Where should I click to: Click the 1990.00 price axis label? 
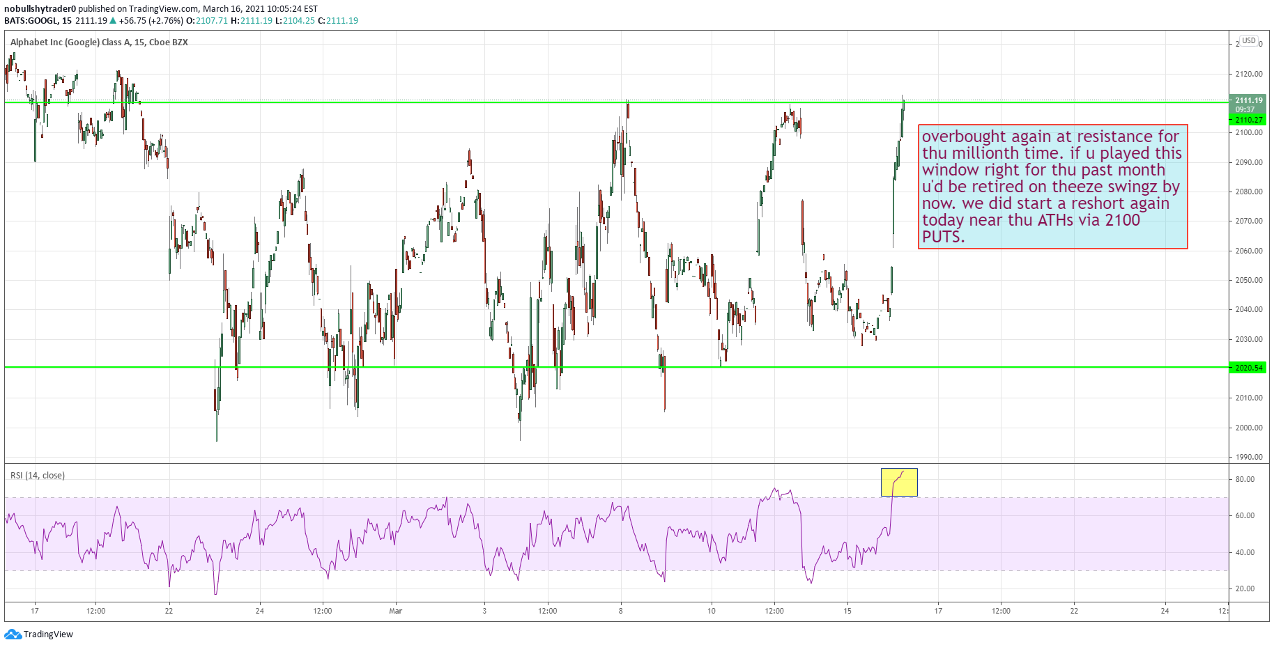point(1248,457)
